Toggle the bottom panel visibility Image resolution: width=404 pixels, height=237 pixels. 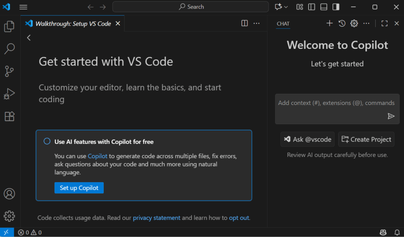[x=324, y=7]
